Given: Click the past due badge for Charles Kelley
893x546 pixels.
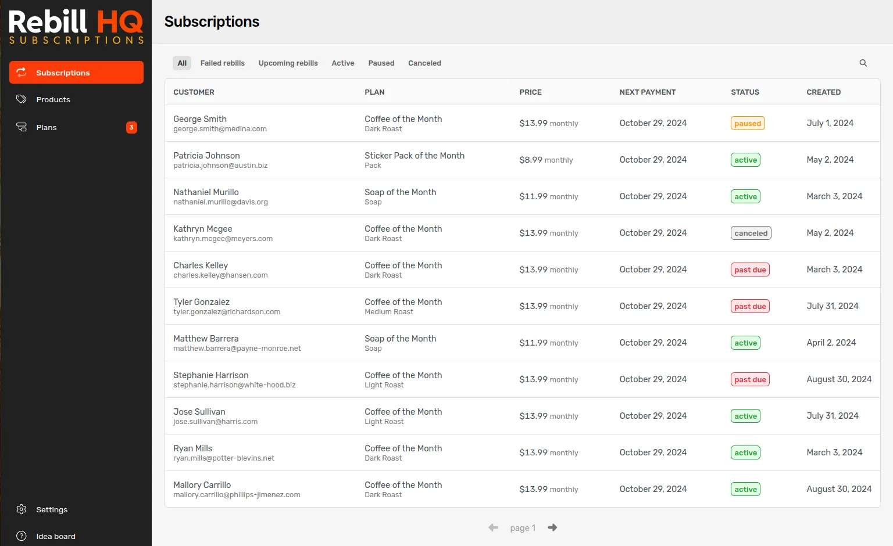Looking at the screenshot, I should pos(750,270).
